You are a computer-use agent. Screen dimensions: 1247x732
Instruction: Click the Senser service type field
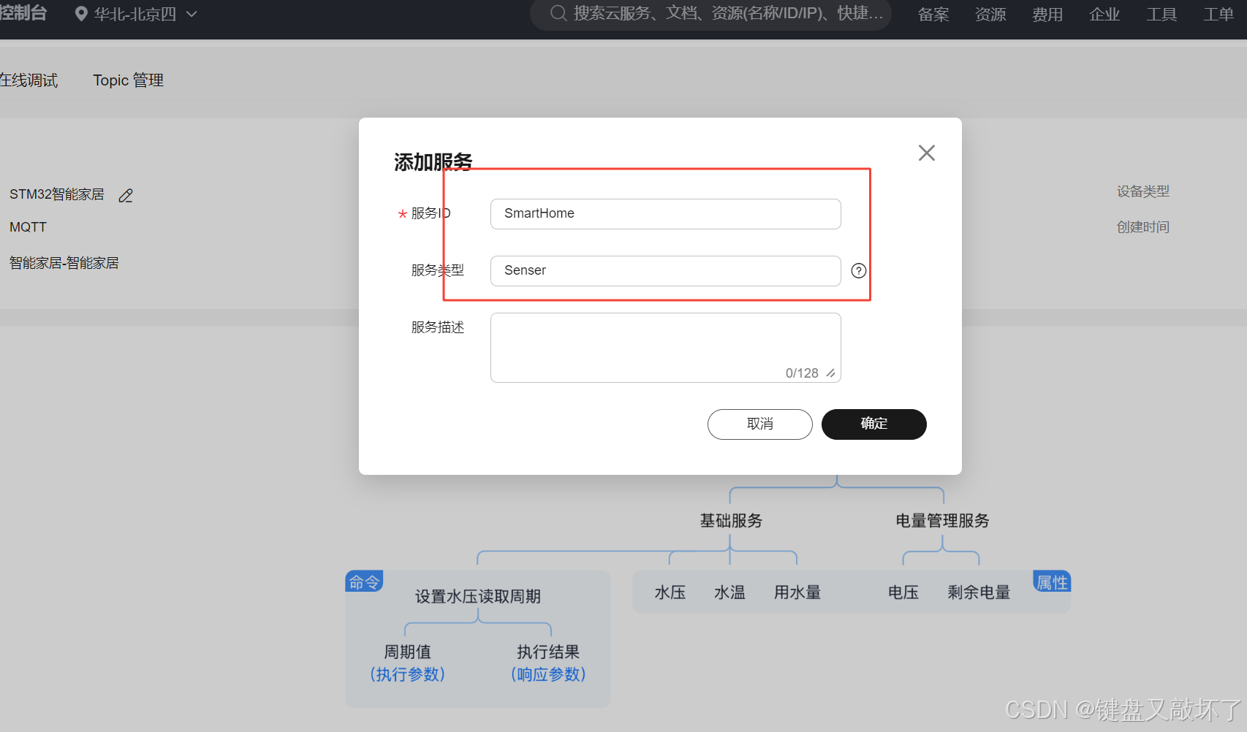pyautogui.click(x=664, y=270)
